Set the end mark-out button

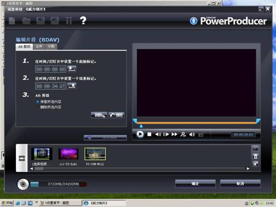(72, 86)
